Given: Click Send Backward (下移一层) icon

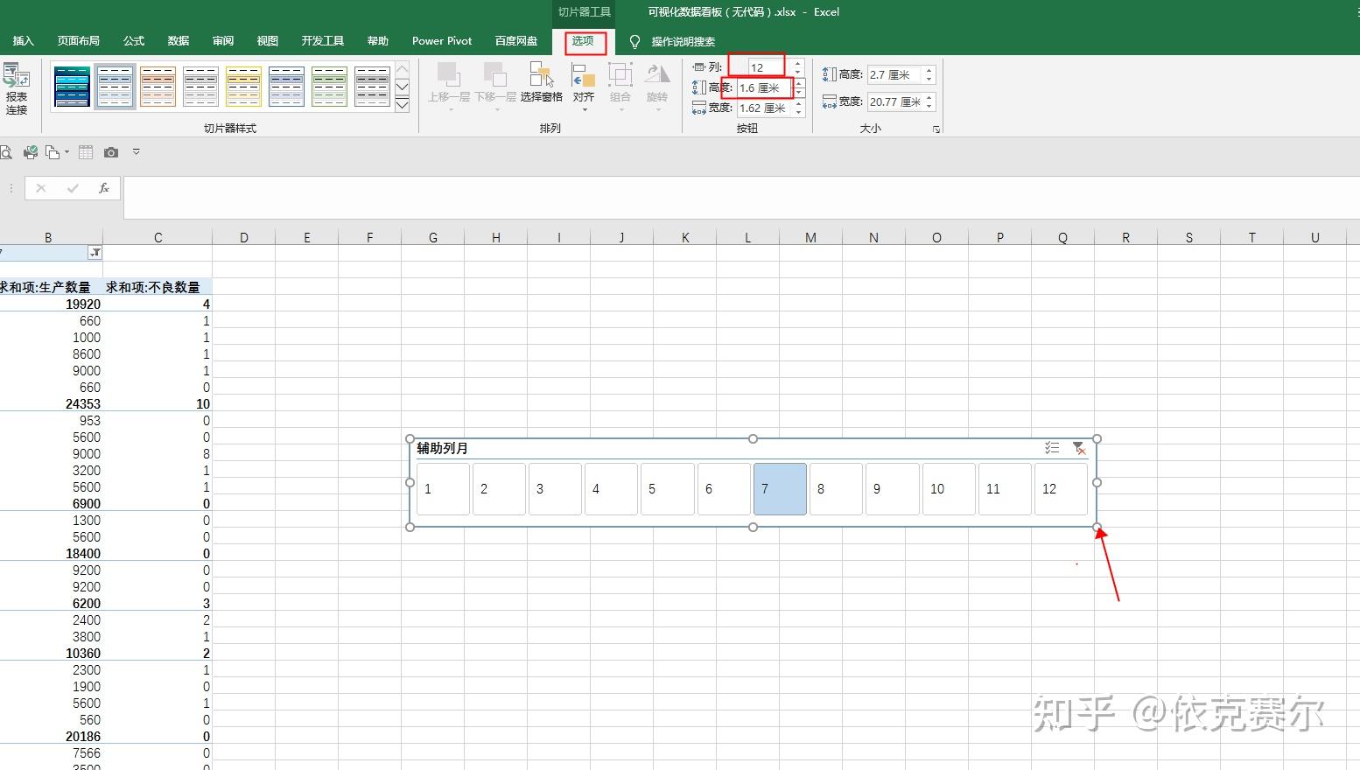Looking at the screenshot, I should click(x=495, y=75).
